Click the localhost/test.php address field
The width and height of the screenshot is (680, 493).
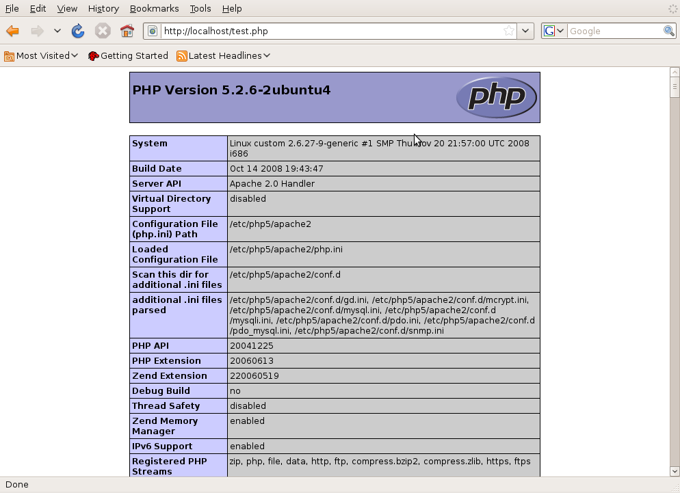(x=331, y=31)
